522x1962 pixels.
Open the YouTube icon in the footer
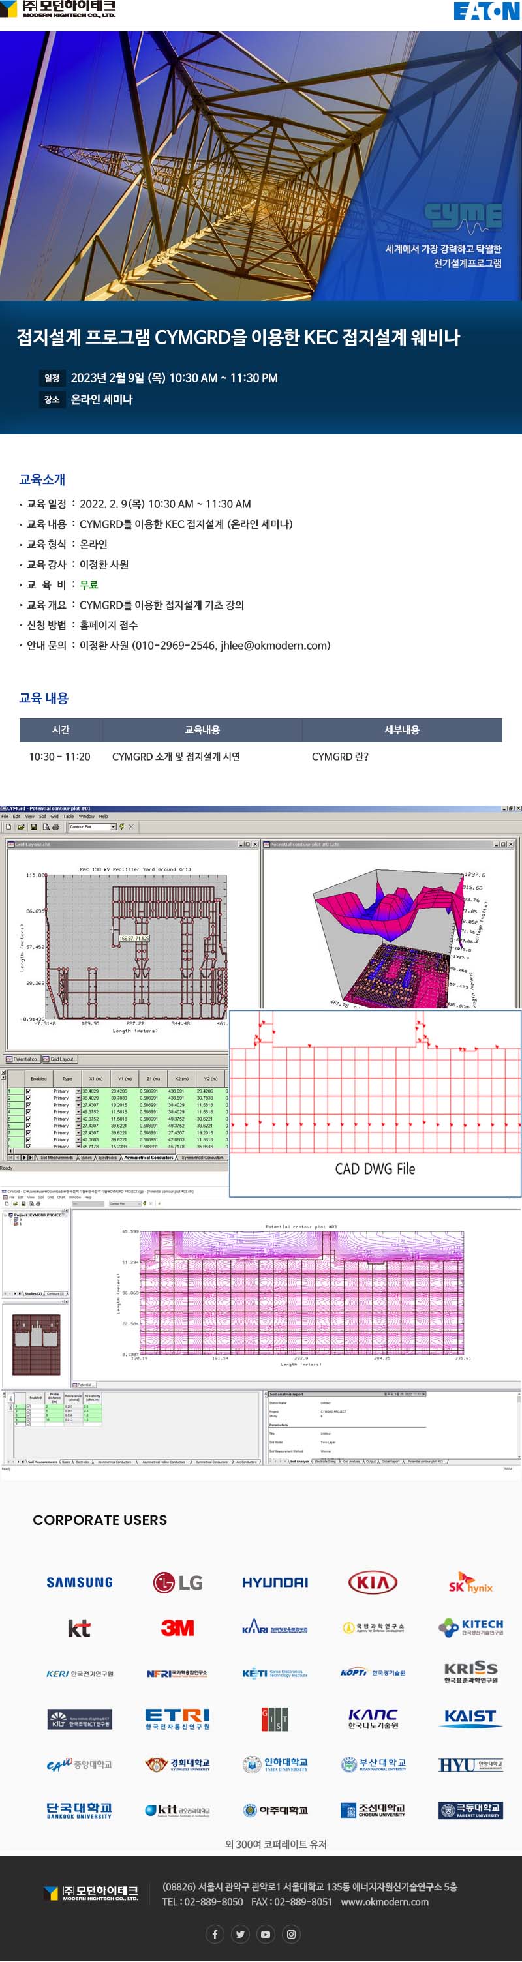click(265, 1934)
